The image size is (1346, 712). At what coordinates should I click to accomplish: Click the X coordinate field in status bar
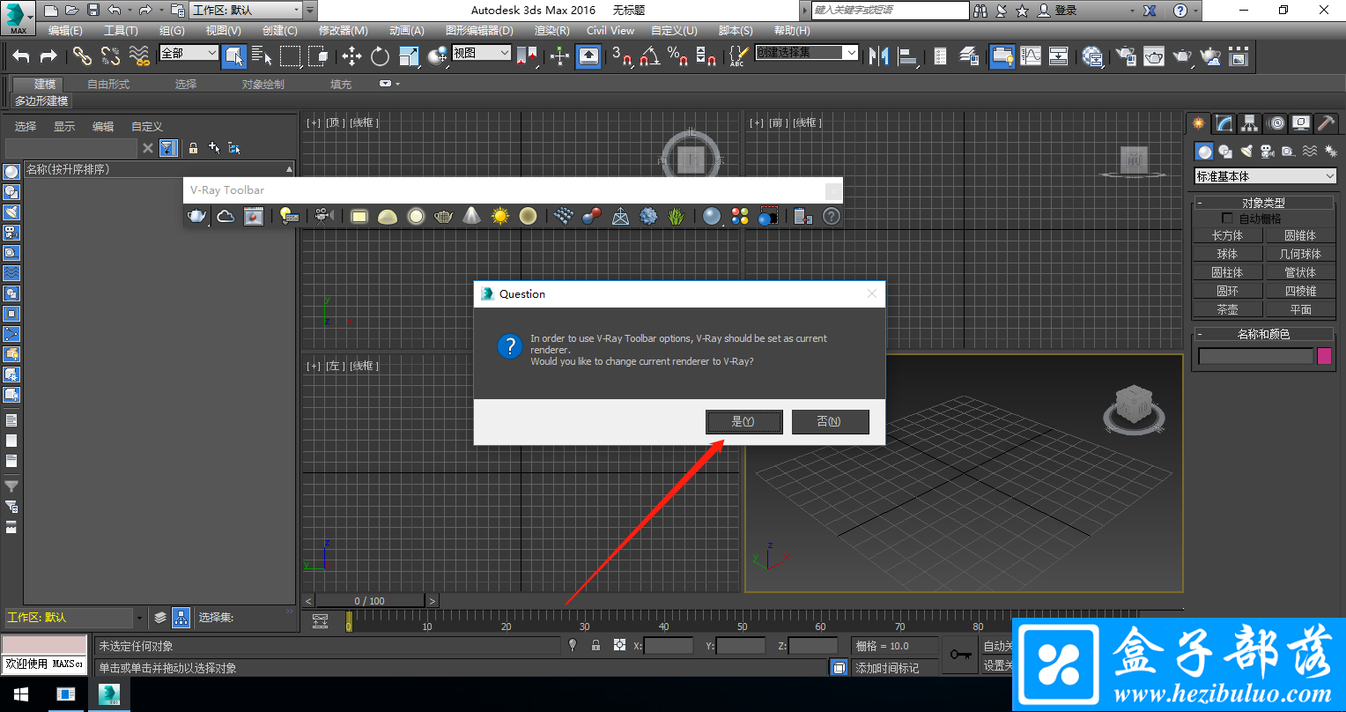pyautogui.click(x=669, y=646)
